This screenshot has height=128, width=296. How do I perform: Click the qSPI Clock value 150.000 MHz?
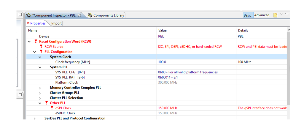(168, 108)
